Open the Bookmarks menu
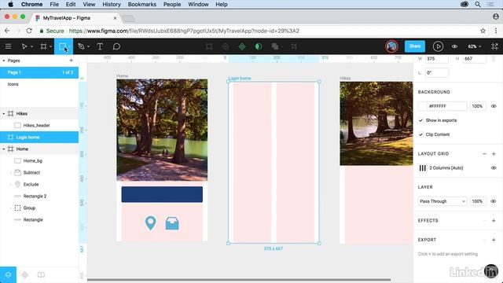 tap(141, 5)
